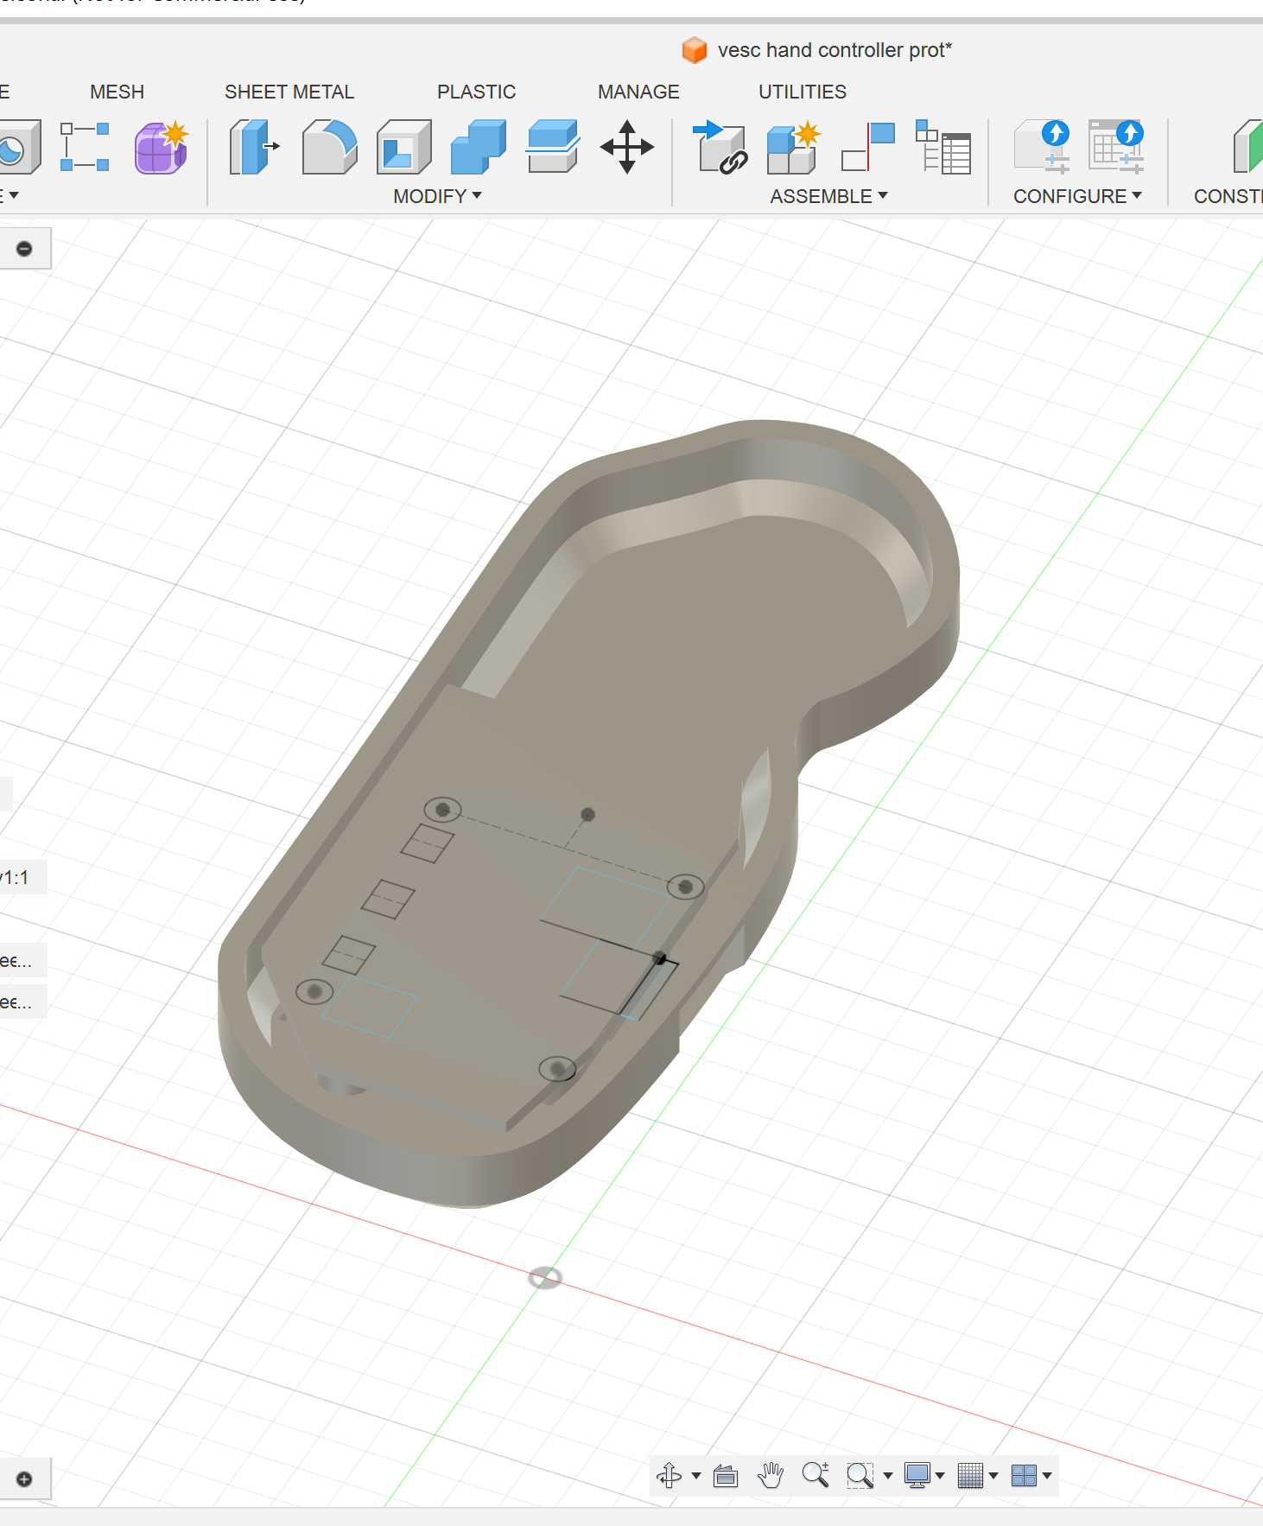Click the New Component icon

tap(791, 148)
